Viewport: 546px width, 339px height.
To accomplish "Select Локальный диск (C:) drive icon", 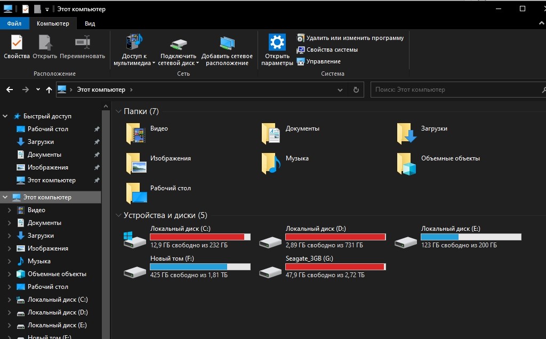I will click(135, 239).
